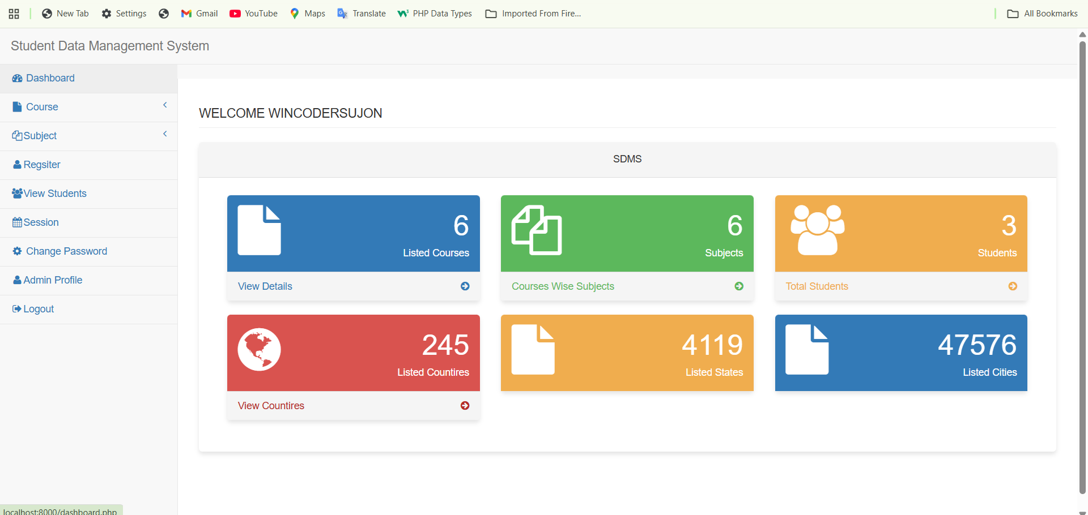Click the globe icon on Listed Countries card
The height and width of the screenshot is (515, 1088).
click(x=259, y=349)
